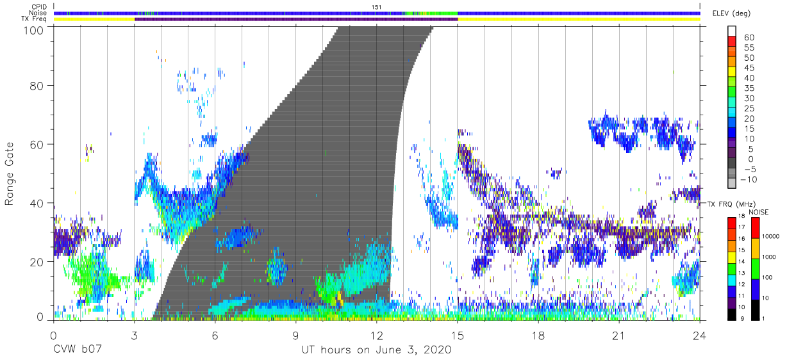This screenshot has width=787, height=363.
Task: Click the Range Gate axis tick label '40'
Action: point(37,204)
